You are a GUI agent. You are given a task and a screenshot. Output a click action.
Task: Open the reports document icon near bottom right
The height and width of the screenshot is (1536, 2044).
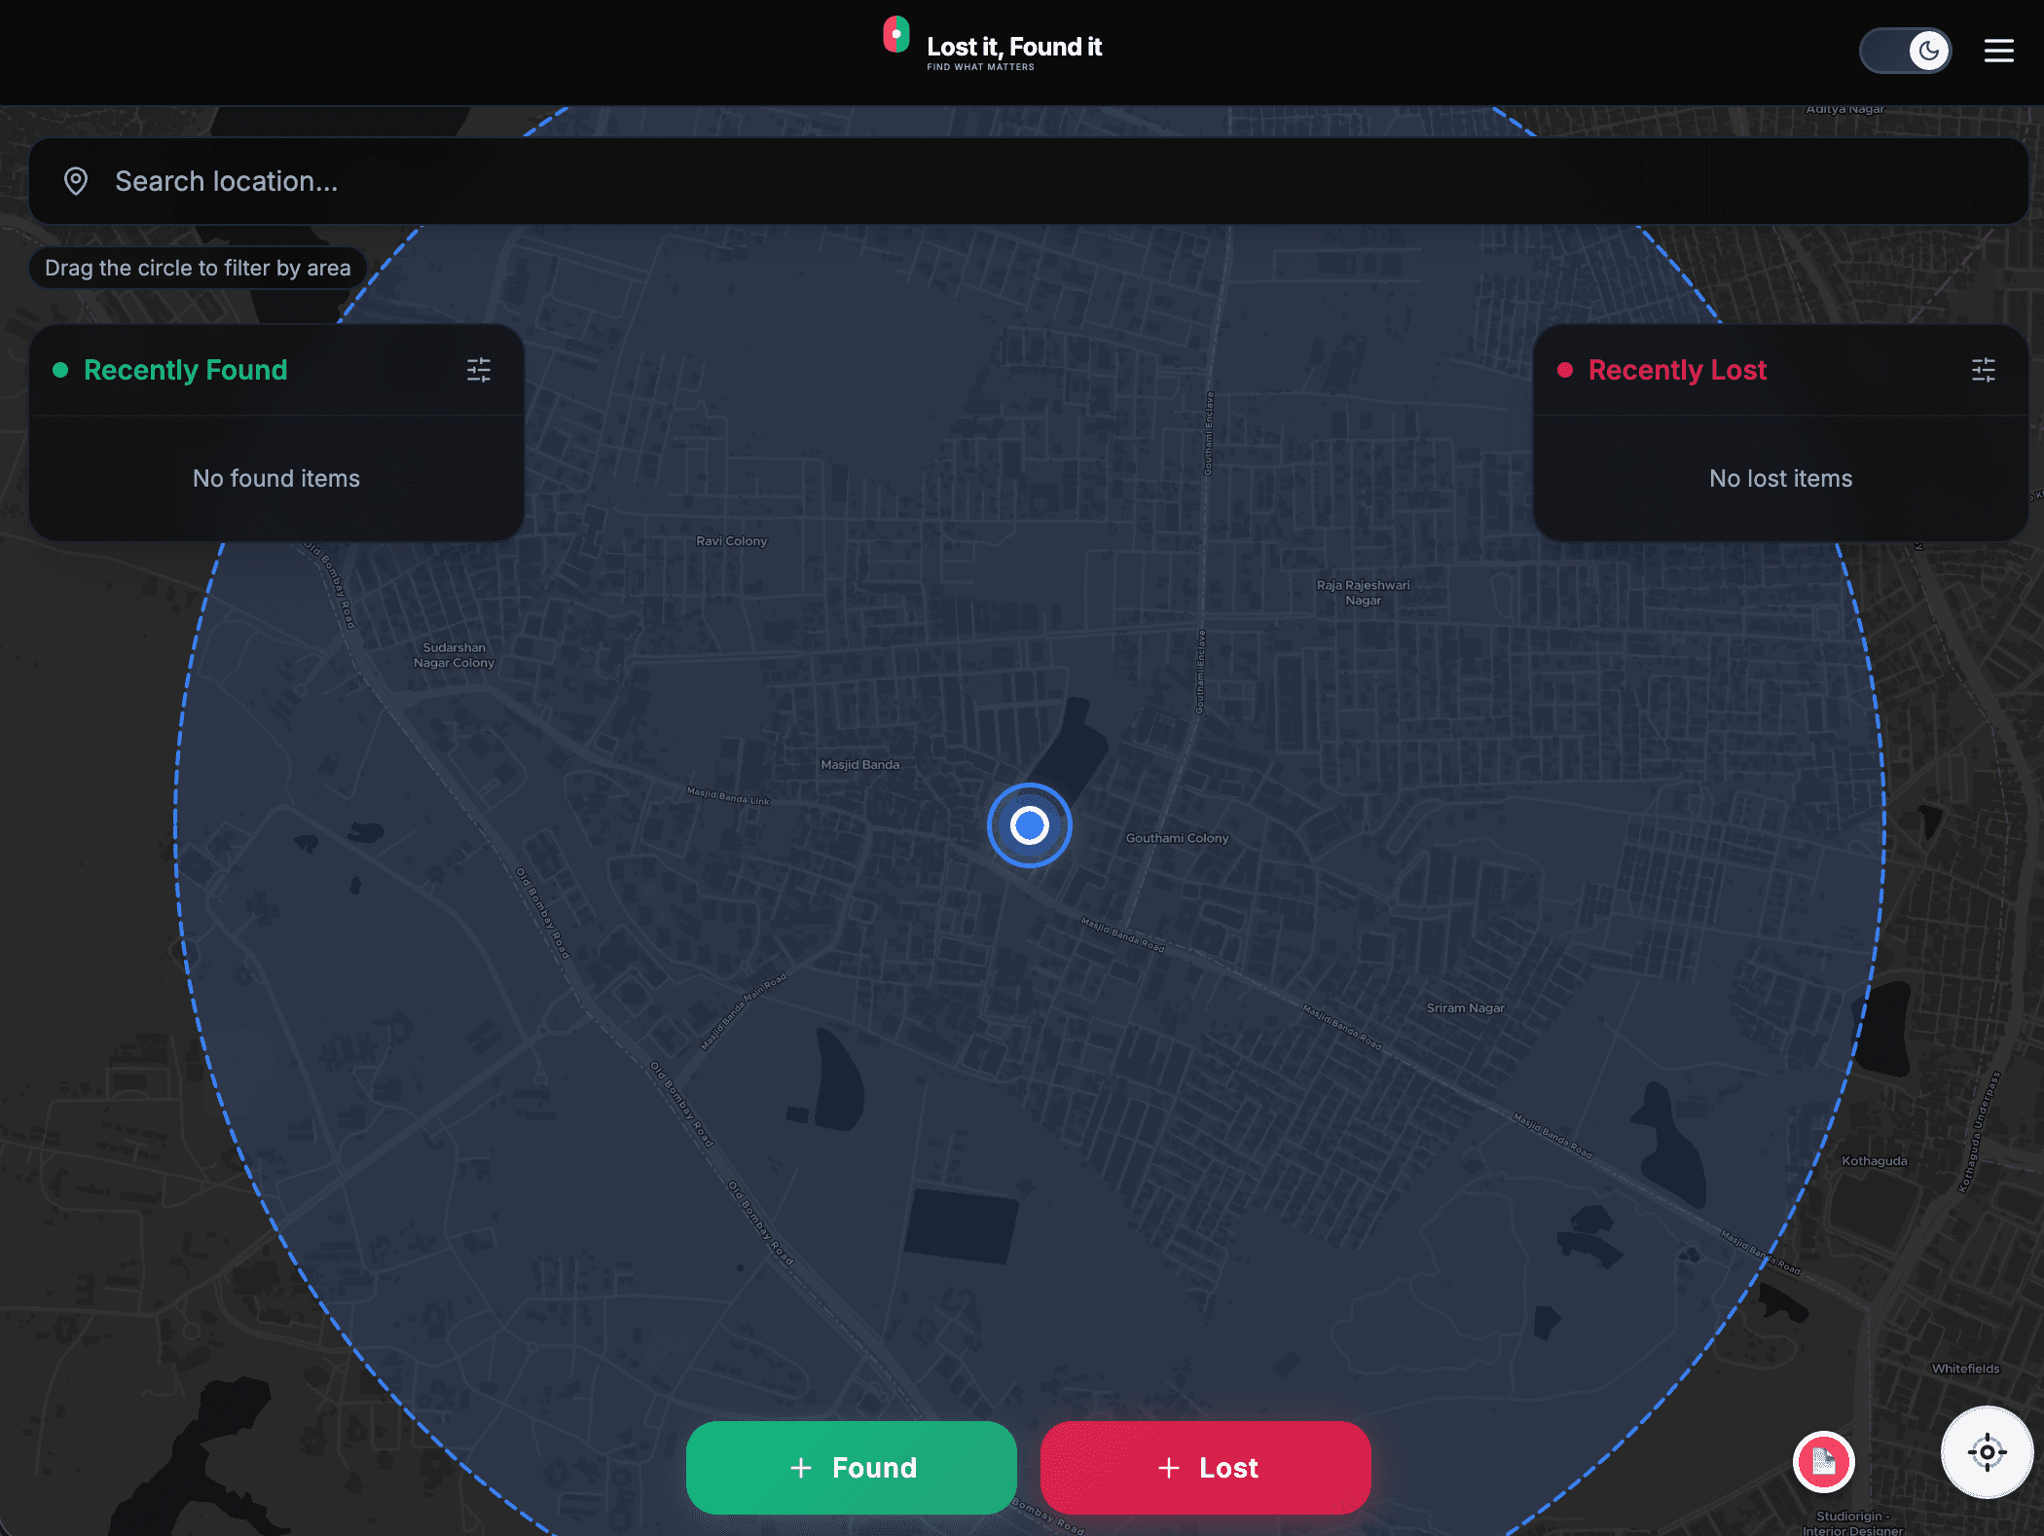click(1824, 1462)
